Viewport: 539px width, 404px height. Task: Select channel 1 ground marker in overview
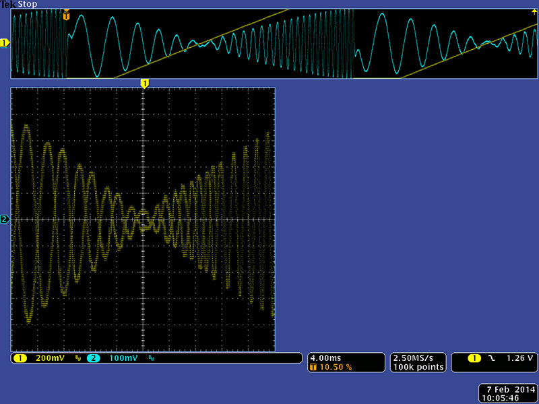[5, 43]
